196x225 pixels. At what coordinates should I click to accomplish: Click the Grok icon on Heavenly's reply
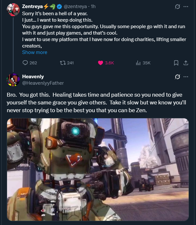[176, 77]
